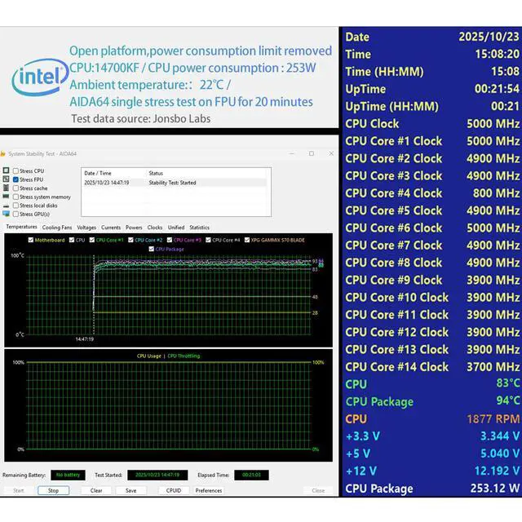522x522 pixels.
Task: Switch to the Cooling Fans tab
Action: pos(57,228)
